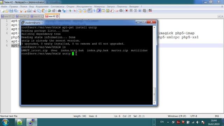Click the PuTTY terminal title bar icon
This screenshot has width=224, height=126.
tap(23, 22)
